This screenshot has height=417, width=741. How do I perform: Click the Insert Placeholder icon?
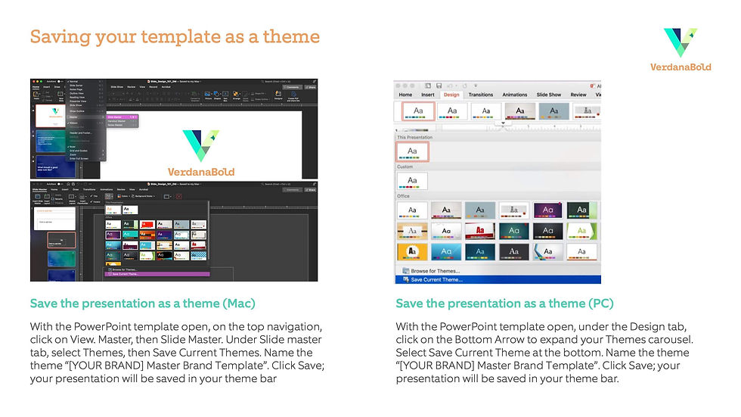[82, 199]
